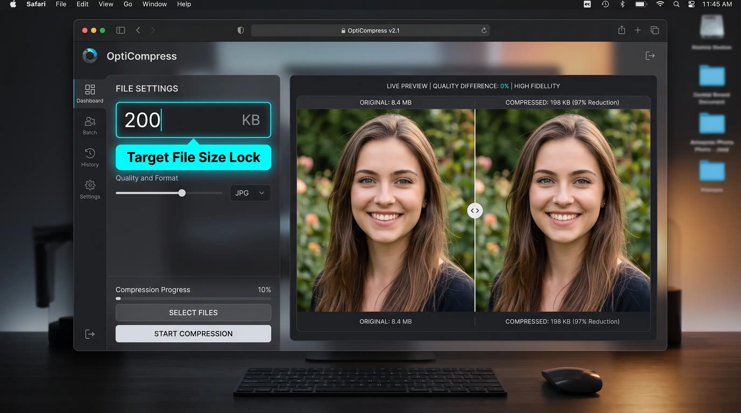Open the Settings gear in sidebar
Image resolution: width=741 pixels, height=413 pixels.
(90, 190)
